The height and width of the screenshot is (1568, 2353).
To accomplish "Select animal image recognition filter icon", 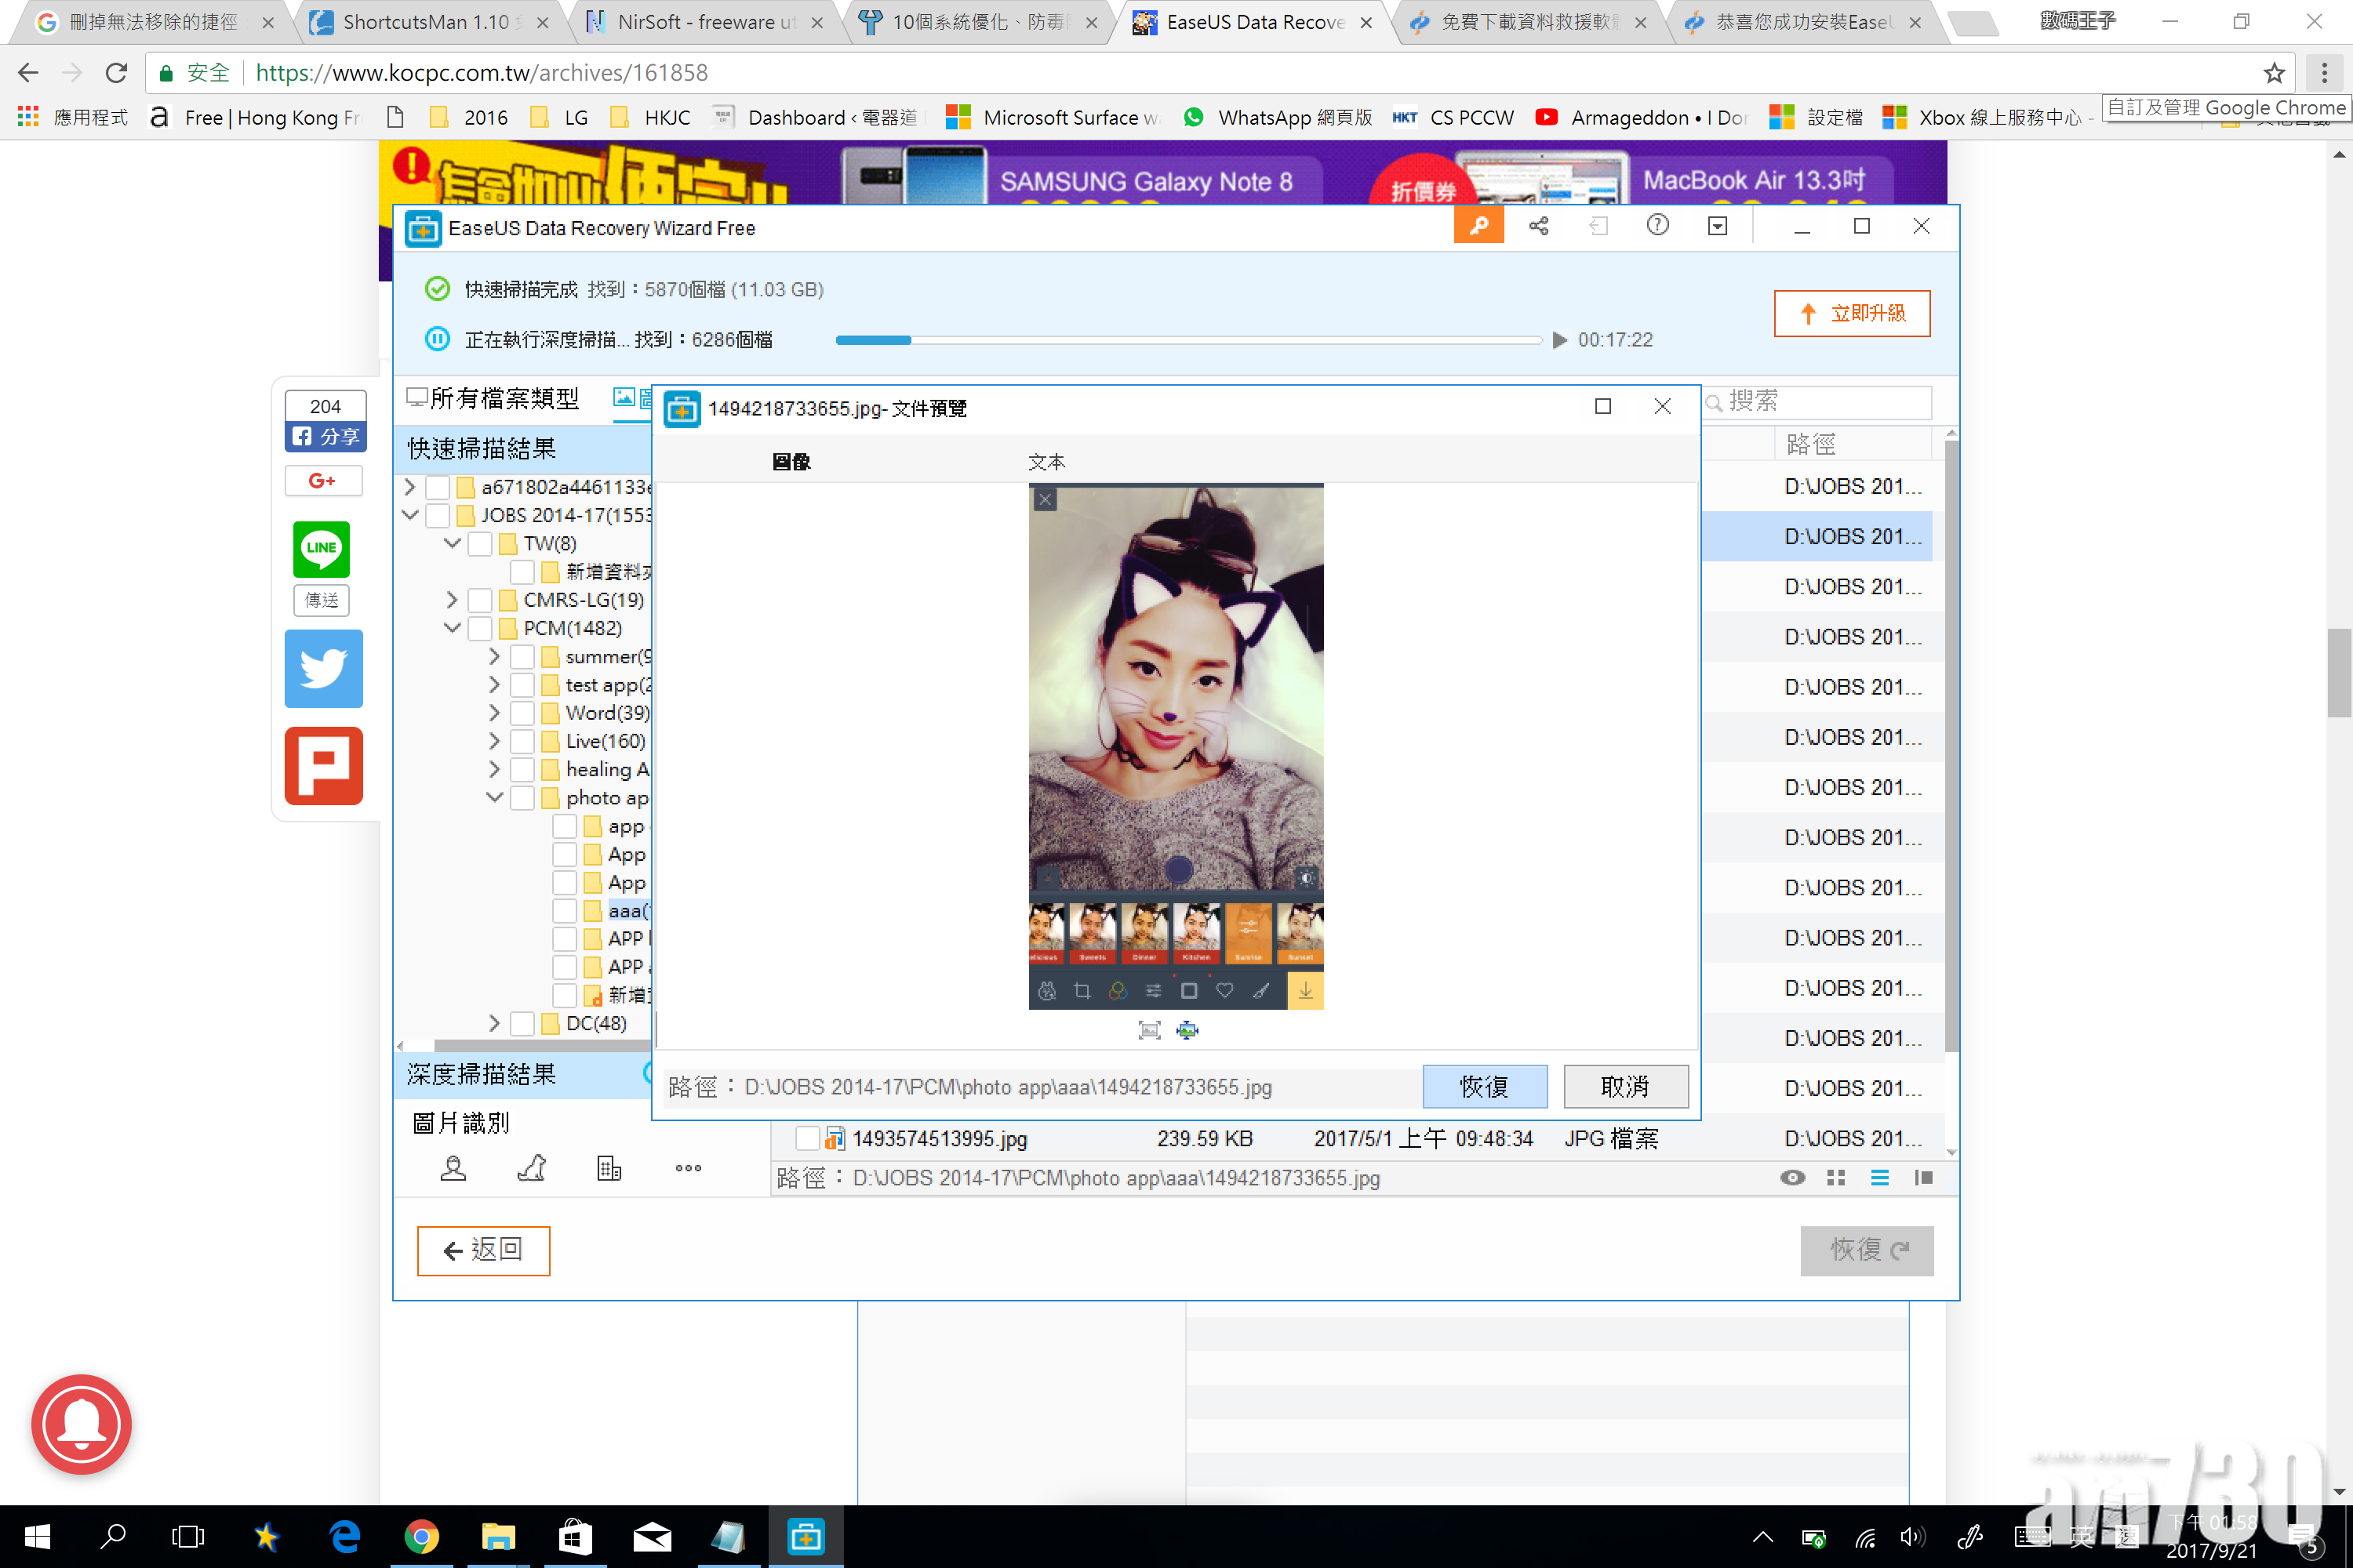I will click(531, 1168).
